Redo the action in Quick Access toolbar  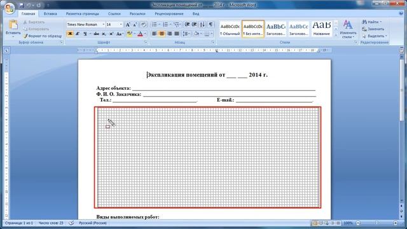tap(39, 5)
